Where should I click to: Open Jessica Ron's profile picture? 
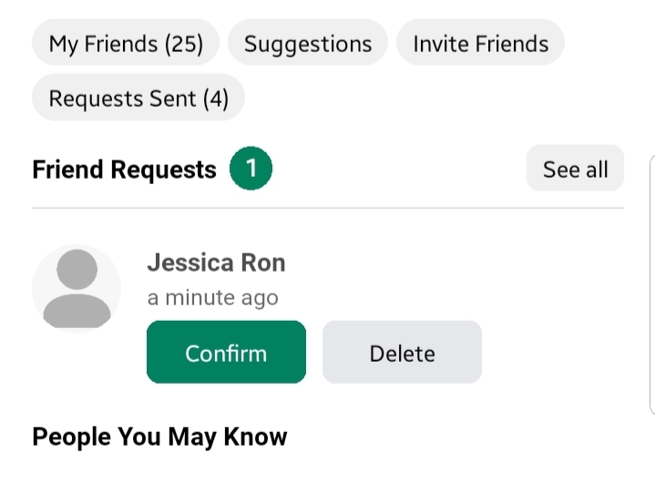[77, 288]
